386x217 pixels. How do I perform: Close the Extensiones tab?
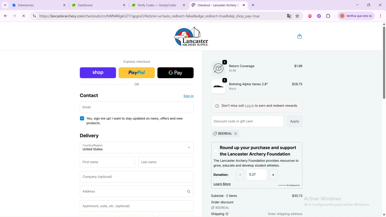64,5
